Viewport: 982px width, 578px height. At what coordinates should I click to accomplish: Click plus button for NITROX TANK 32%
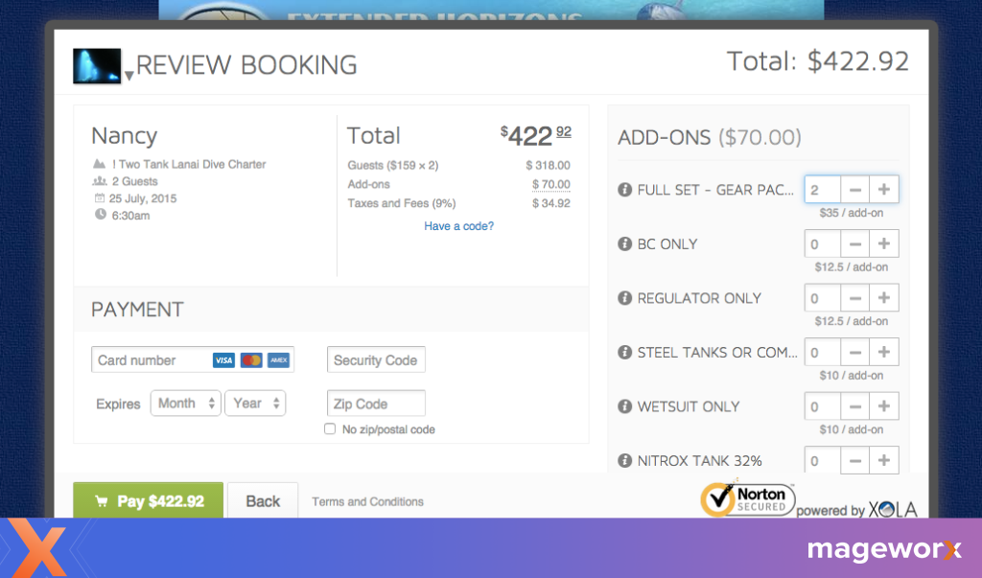pyautogui.click(x=883, y=460)
